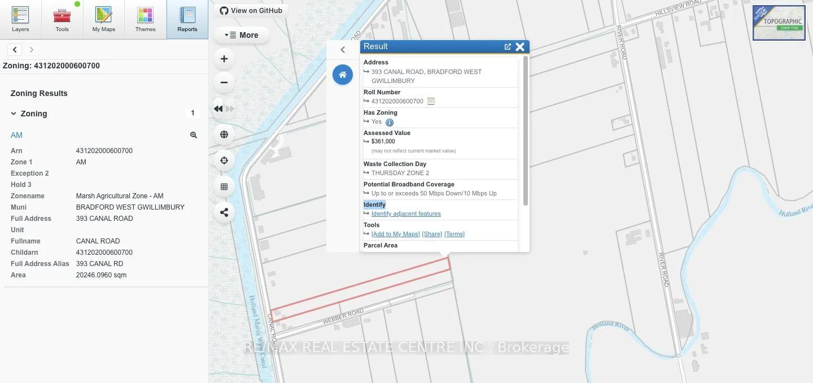This screenshot has width=813, height=383.
Task: Locate my position crosshair icon
Action: pos(224,160)
